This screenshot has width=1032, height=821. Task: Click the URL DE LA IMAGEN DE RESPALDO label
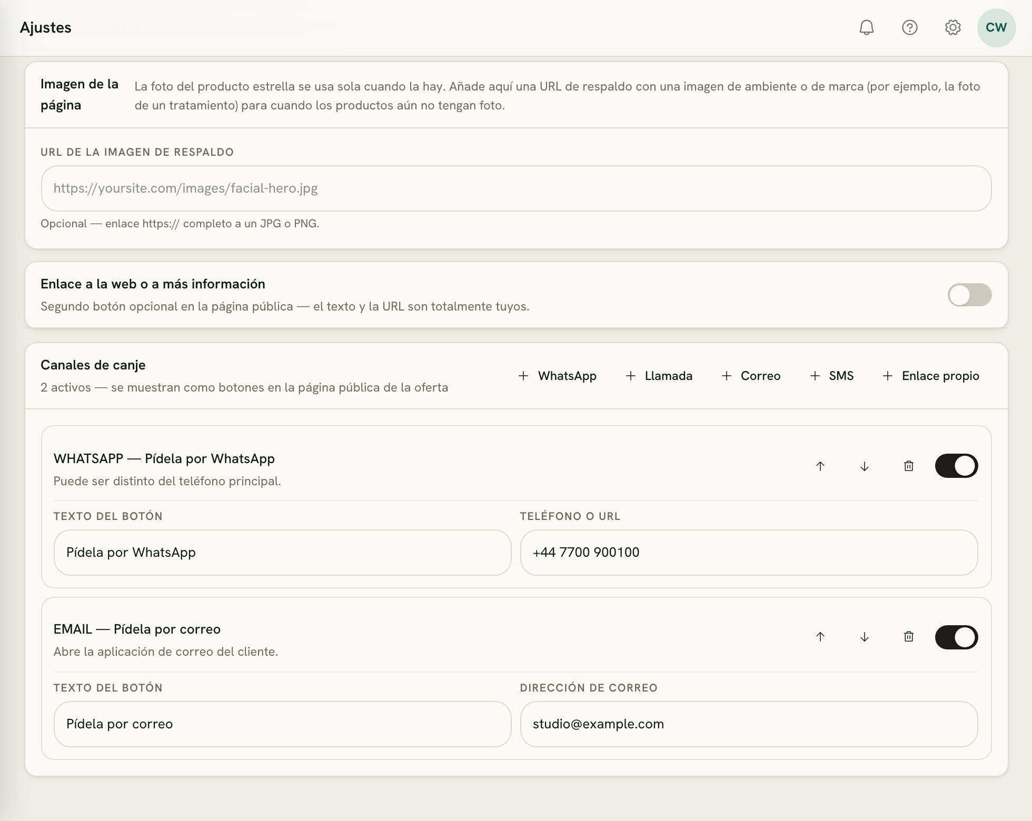point(137,152)
